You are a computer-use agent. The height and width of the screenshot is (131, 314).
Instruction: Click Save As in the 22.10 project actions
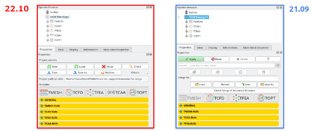(80, 73)
